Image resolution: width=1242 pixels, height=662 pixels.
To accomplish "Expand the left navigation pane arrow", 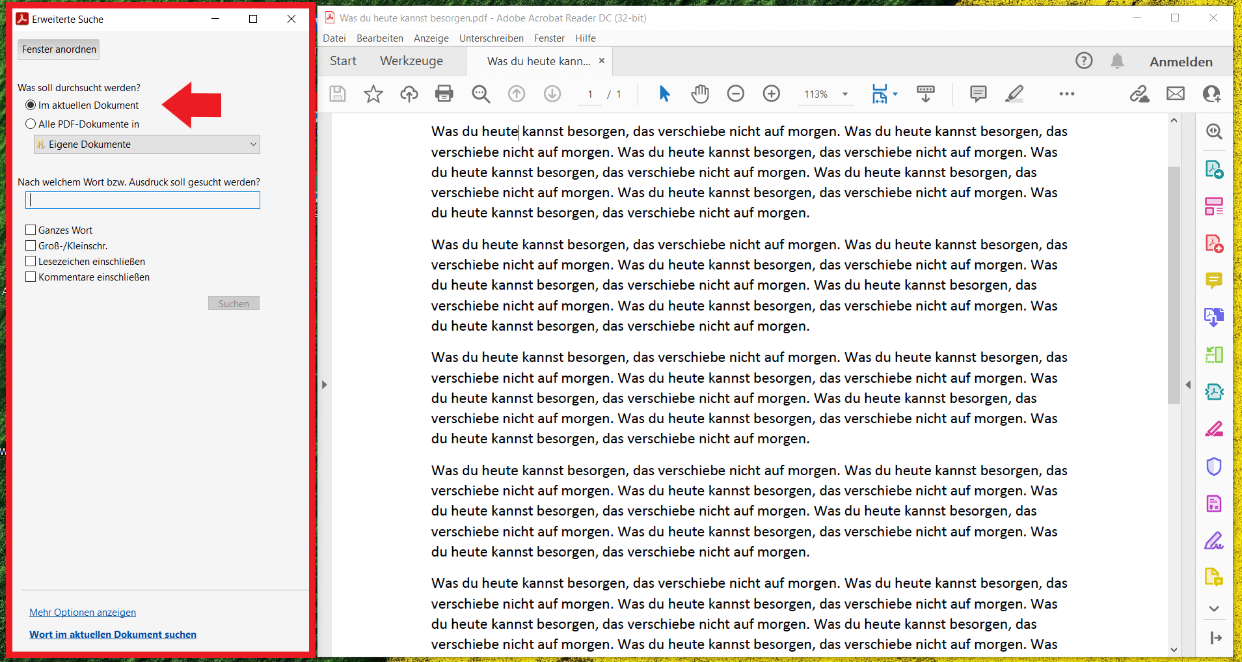I will coord(324,385).
